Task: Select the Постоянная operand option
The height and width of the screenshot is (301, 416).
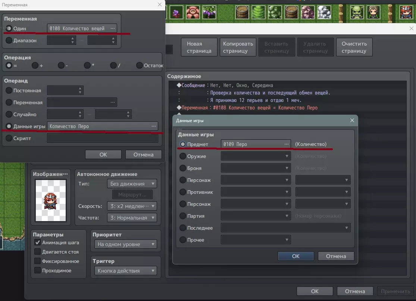Action: pyautogui.click(x=9, y=90)
